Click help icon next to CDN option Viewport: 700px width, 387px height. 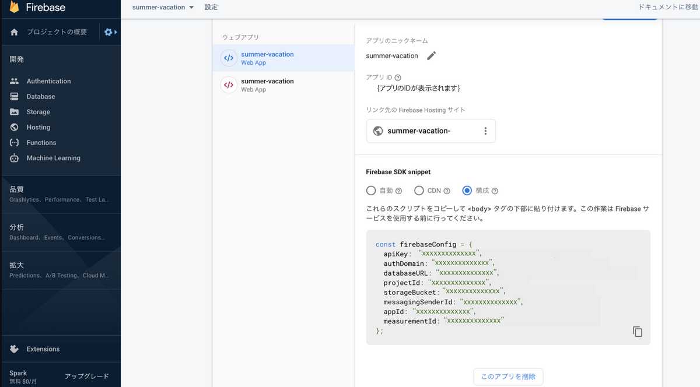tap(447, 191)
